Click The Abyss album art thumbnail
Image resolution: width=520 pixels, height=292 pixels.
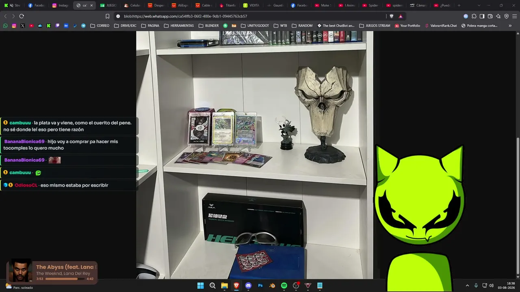click(20, 271)
